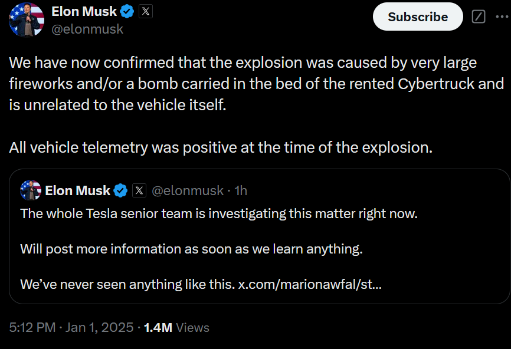The height and width of the screenshot is (349, 511).
Task: Open the @elonmusk handle under main name
Action: point(87,29)
